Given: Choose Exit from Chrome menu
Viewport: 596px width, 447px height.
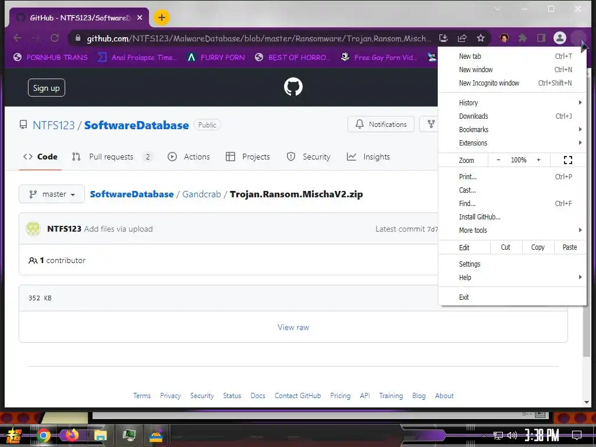Looking at the screenshot, I should tap(512, 297).
